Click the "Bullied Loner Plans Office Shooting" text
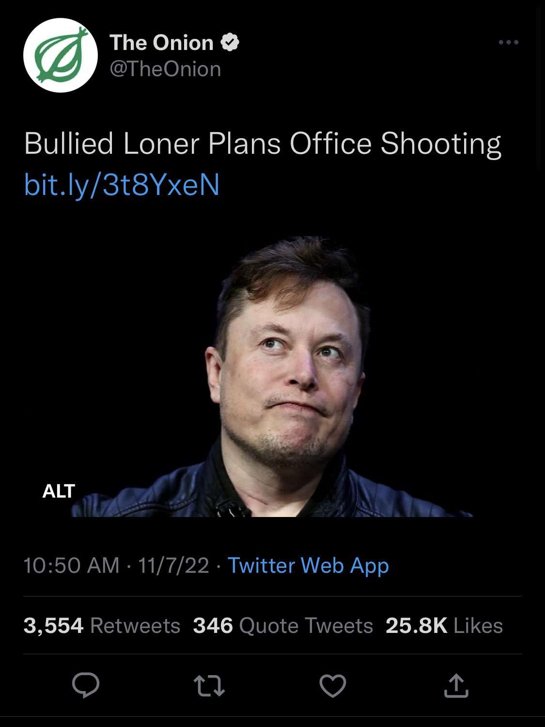 [262, 144]
